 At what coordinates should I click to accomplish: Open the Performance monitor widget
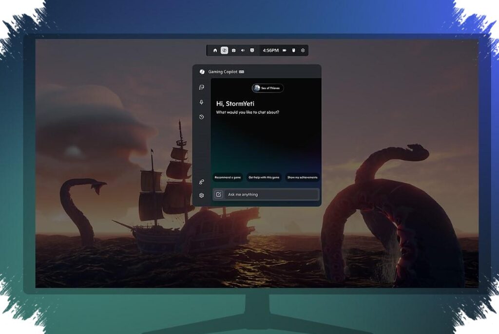point(252,50)
